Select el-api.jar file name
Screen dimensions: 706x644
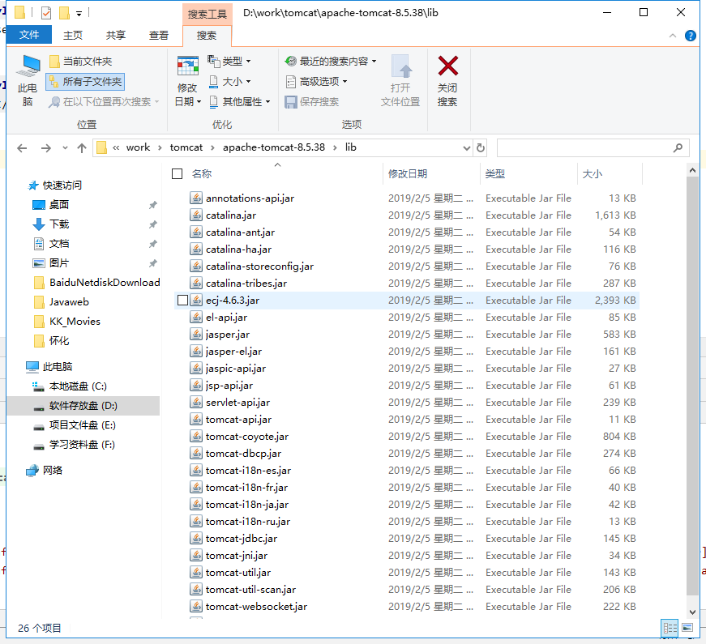tap(226, 318)
